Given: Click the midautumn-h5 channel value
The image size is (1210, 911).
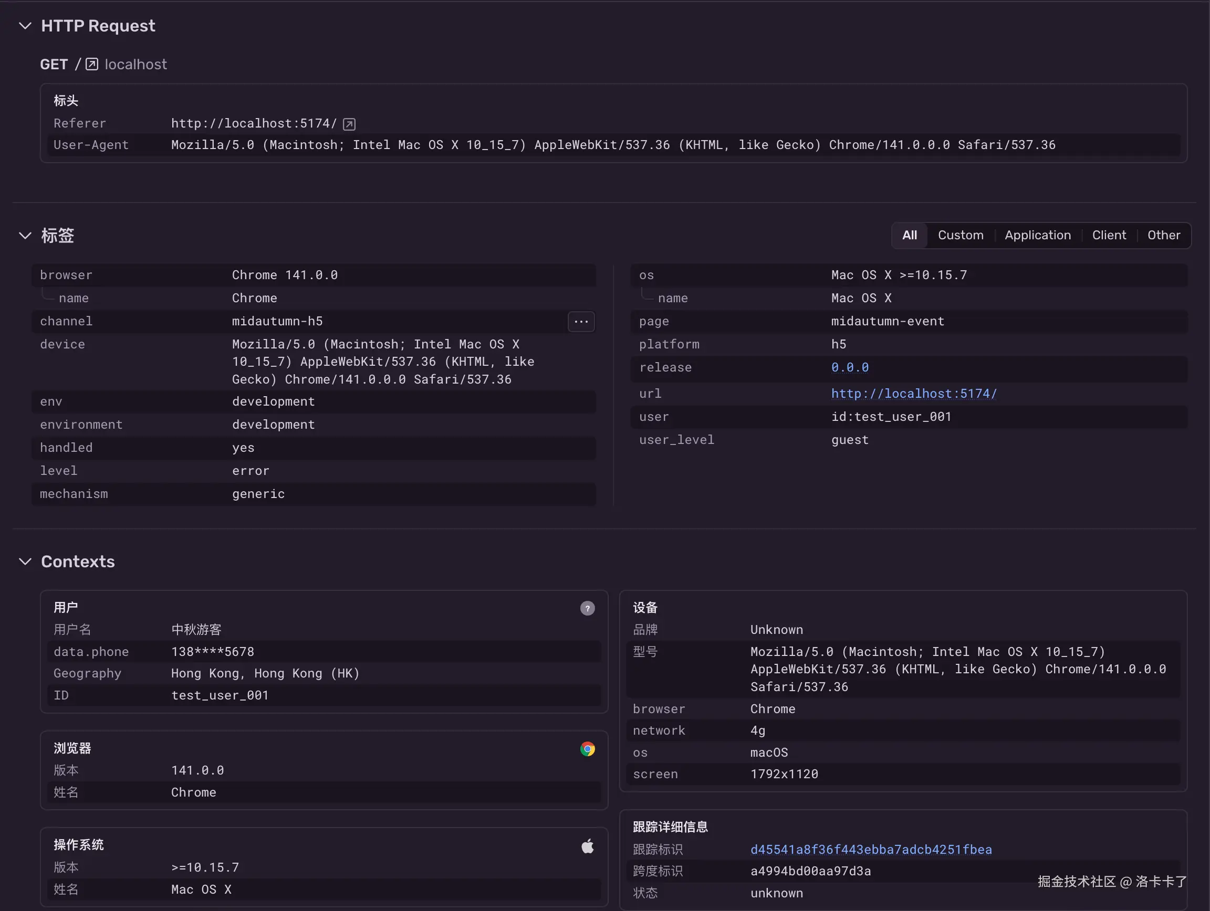Looking at the screenshot, I should pos(277,321).
